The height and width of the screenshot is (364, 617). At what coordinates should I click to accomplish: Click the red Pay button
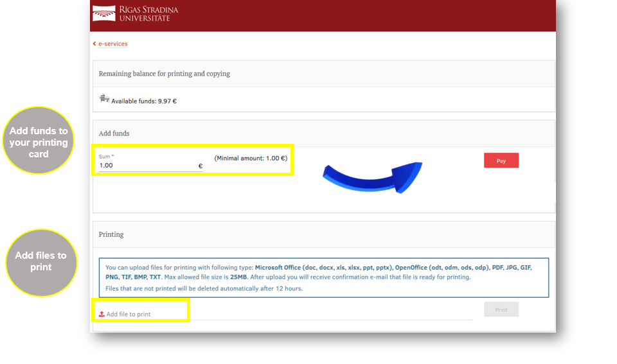click(501, 160)
